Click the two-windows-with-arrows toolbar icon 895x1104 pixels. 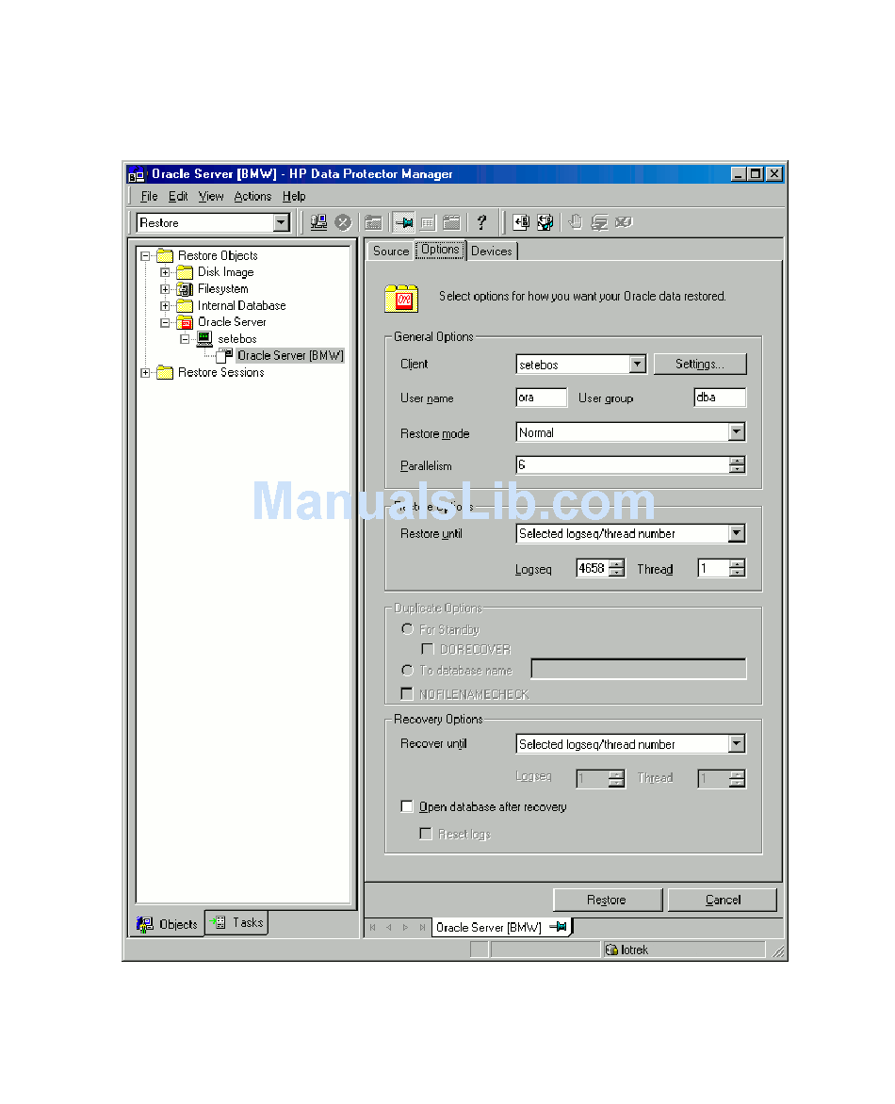tap(545, 222)
